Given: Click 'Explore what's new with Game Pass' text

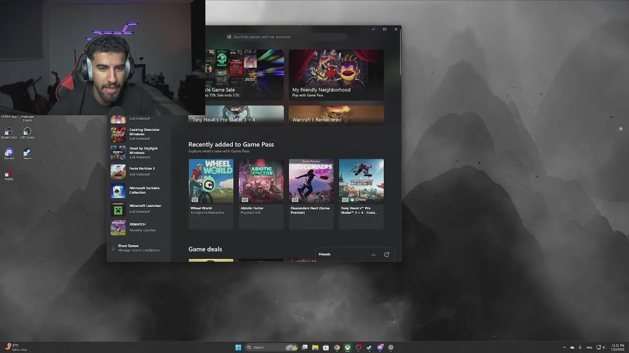Looking at the screenshot, I should [x=219, y=151].
